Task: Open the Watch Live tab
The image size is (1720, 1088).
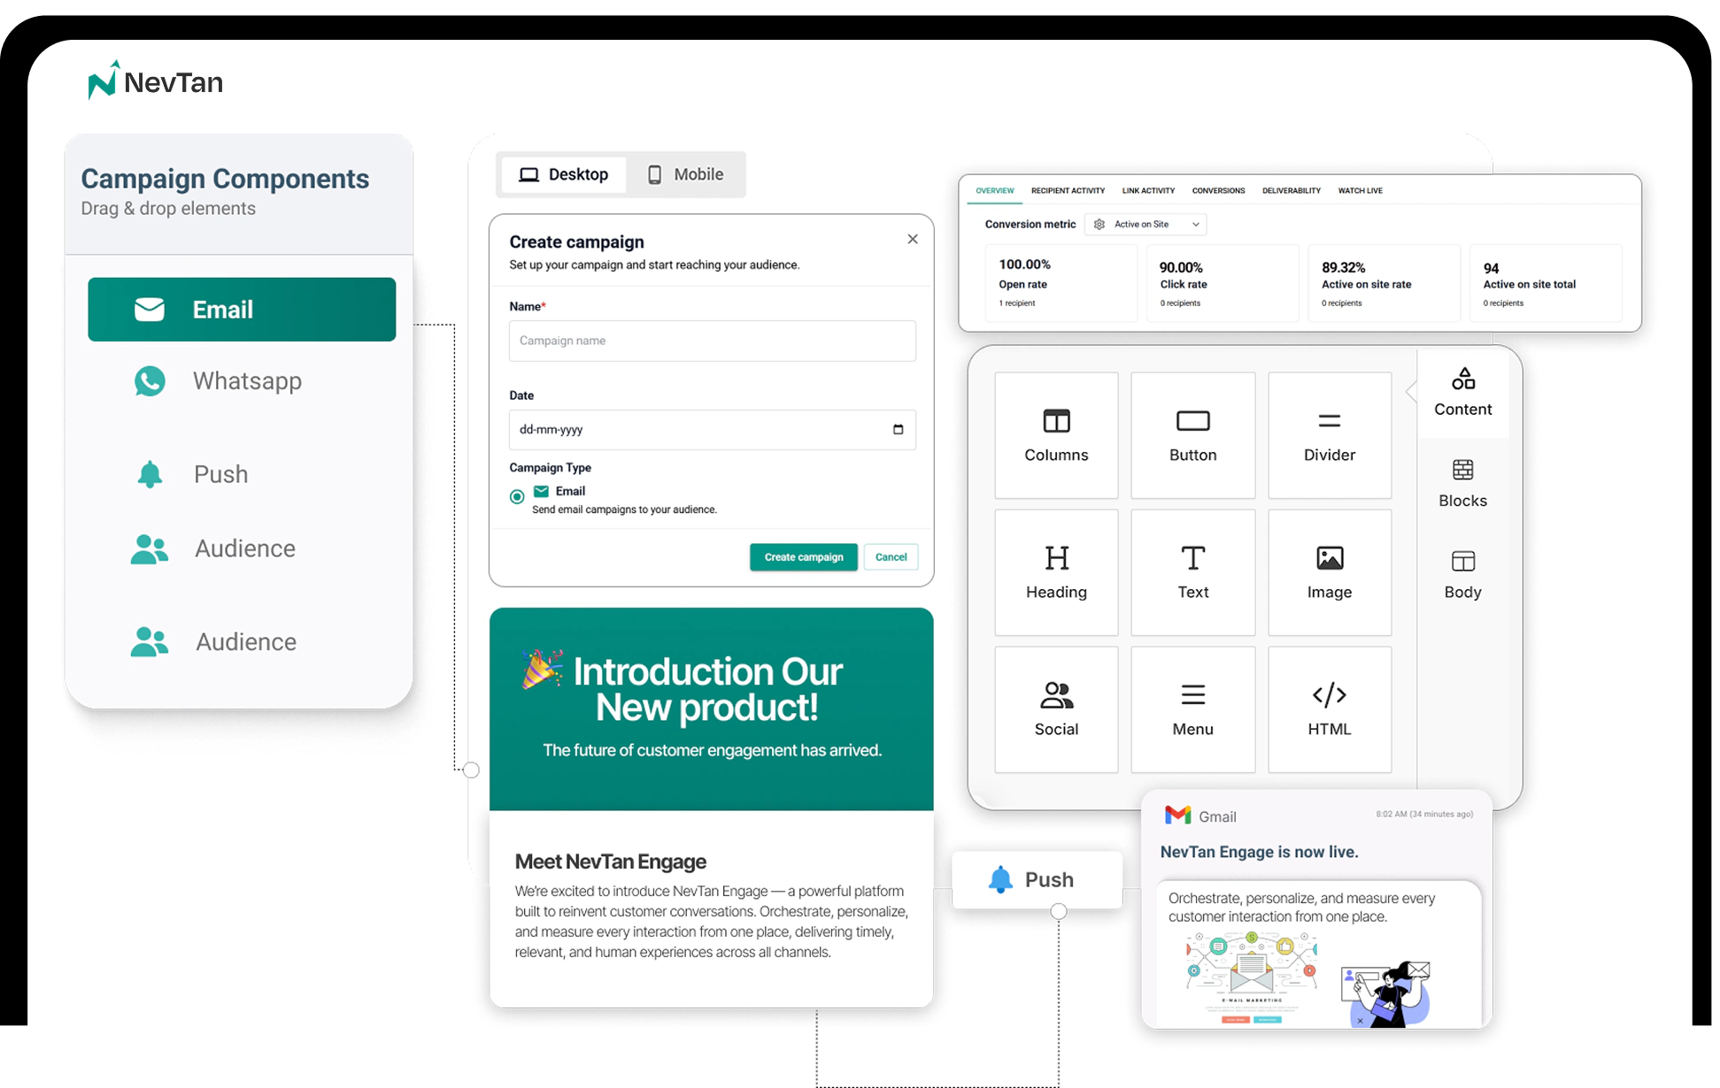Action: coord(1360,191)
